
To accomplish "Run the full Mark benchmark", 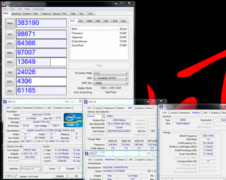I will coord(10,23).
